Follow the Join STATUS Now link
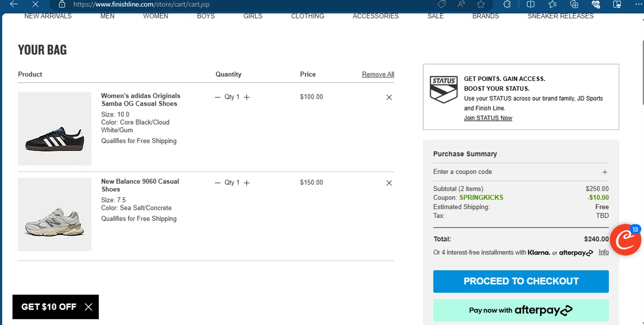The image size is (644, 325). 488,118
